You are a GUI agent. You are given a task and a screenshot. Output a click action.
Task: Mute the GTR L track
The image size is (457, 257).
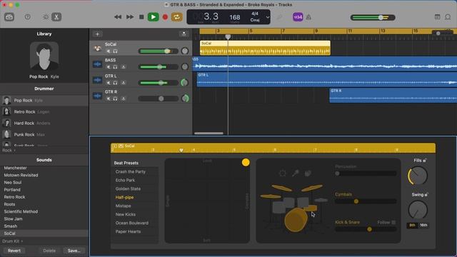coord(109,83)
